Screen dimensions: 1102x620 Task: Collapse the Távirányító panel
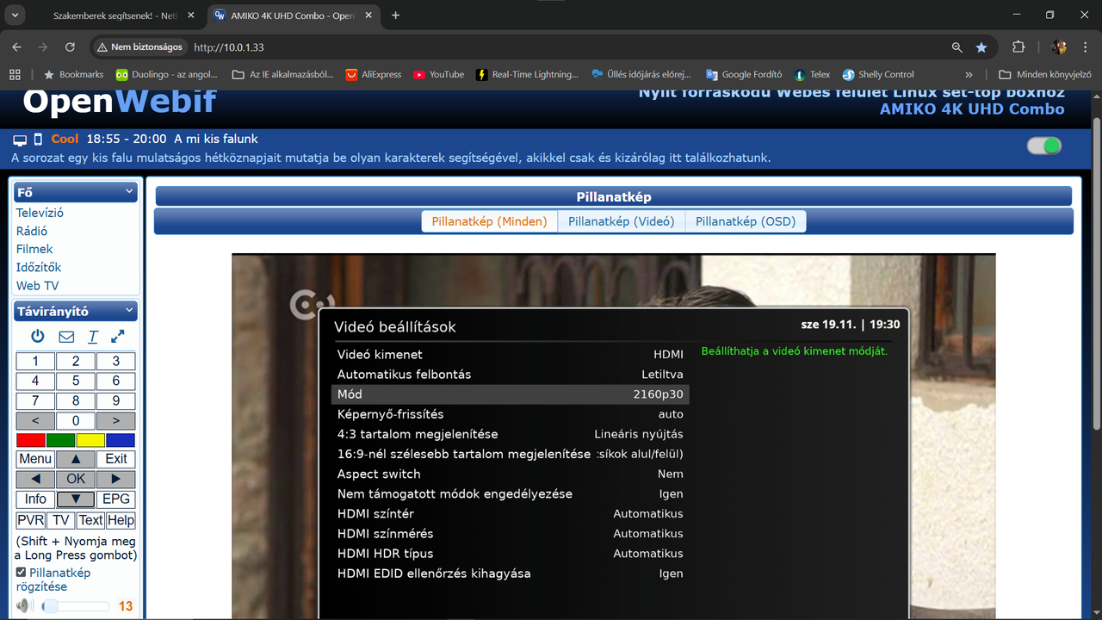[x=130, y=311]
